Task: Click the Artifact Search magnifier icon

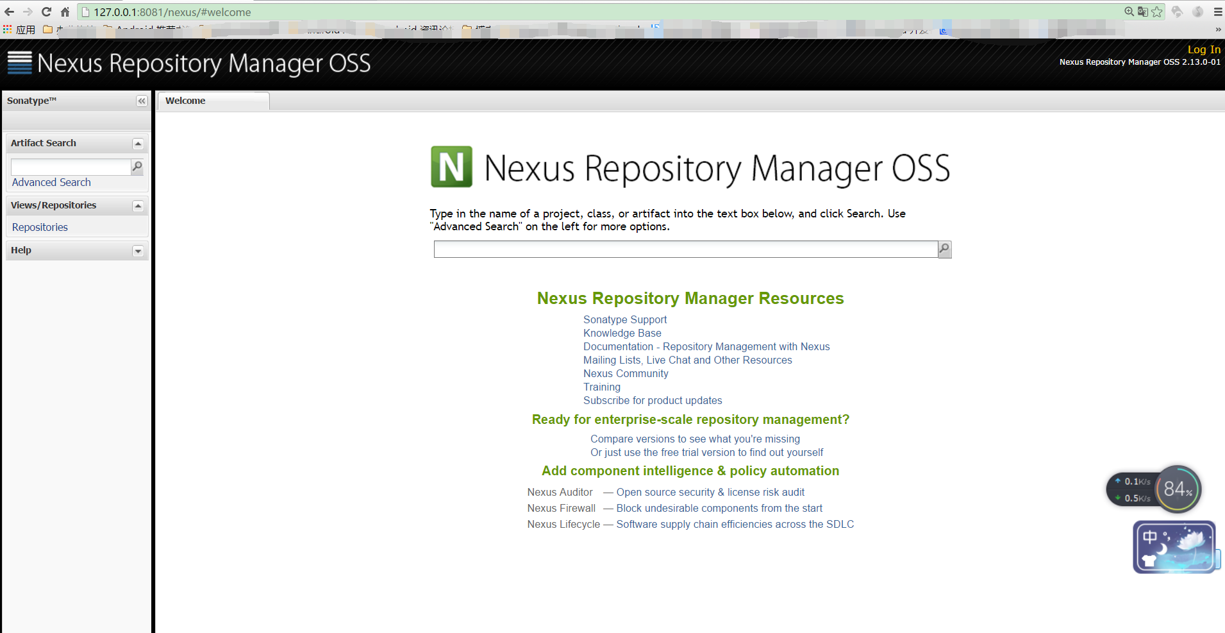Action: (137, 167)
